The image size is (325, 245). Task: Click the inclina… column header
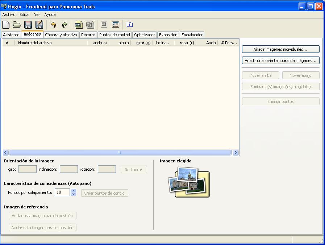coord(163,43)
